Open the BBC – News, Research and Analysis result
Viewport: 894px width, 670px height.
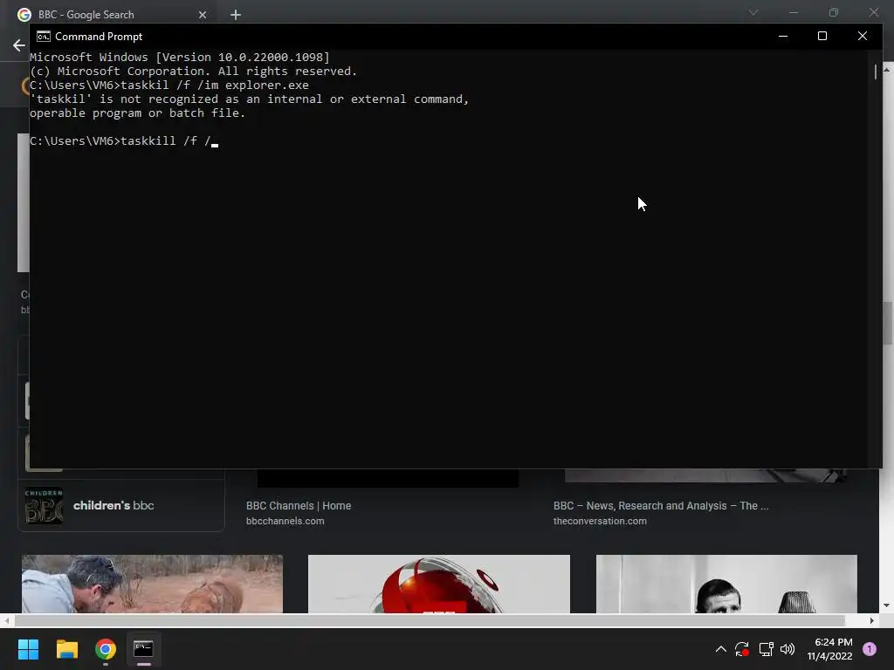661,506
